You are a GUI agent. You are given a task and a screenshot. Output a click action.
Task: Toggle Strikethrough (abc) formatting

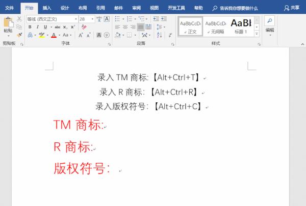click(x=57, y=27)
